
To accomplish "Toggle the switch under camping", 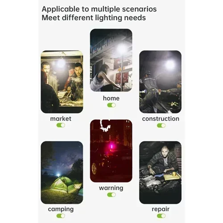I will click(x=61, y=216).
